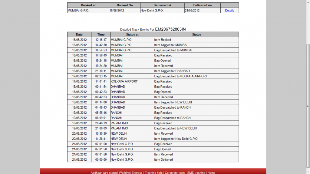
Task: Select 'Item bagged for New Delhi G.P.O.' status
Action: coord(196,139)
